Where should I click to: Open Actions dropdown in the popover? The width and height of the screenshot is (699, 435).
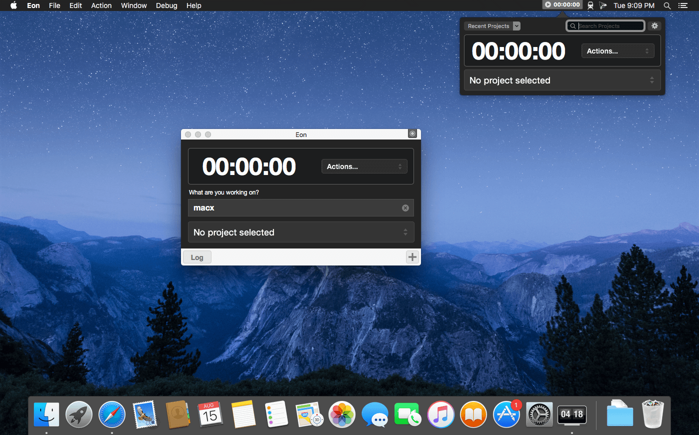617,51
